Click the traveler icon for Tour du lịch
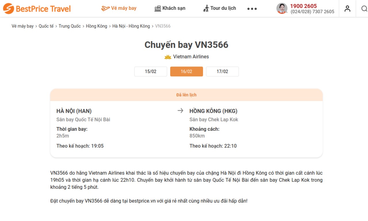 [x=206, y=8]
